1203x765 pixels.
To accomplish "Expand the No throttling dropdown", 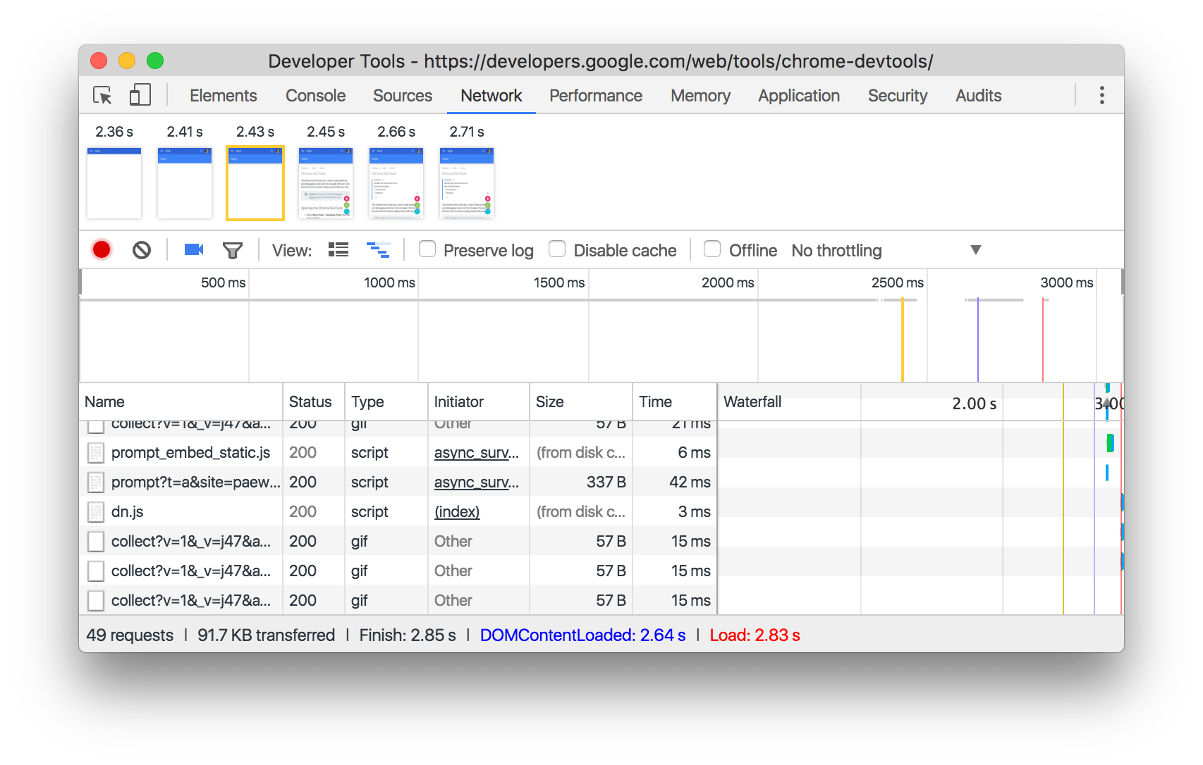I will 886,251.
